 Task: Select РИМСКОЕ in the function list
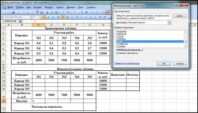(150, 34)
